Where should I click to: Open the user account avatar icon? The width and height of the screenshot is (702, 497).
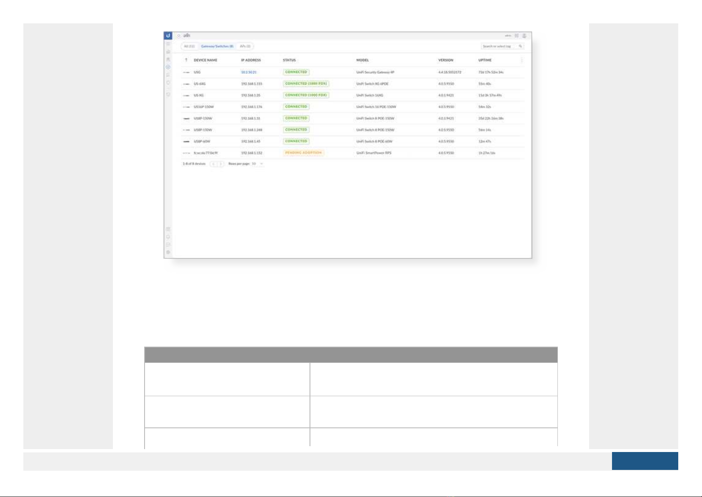[525, 36]
